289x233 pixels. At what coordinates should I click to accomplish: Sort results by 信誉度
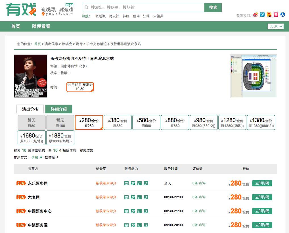click(52, 157)
